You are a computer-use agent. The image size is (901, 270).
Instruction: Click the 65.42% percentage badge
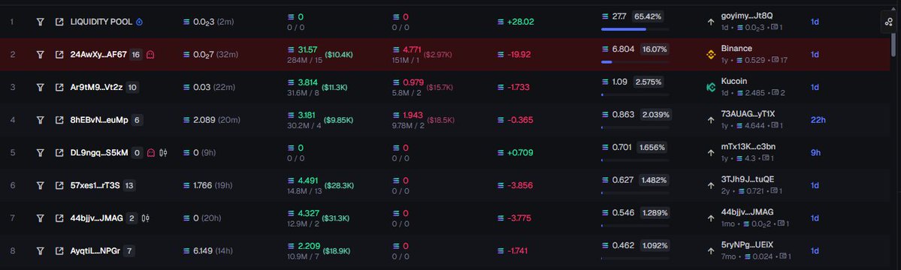[x=646, y=16]
